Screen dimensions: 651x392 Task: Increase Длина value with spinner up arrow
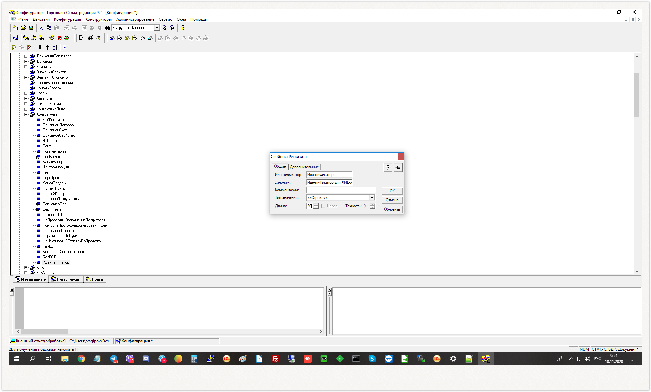click(316, 204)
